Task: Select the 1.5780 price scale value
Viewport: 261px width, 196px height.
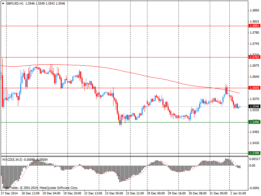Action: (x=254, y=32)
